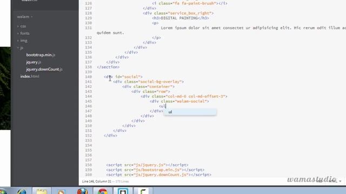This screenshot has height=194, width=346.
Task: Click the Line 146, Column 31 status
Action: (96, 182)
